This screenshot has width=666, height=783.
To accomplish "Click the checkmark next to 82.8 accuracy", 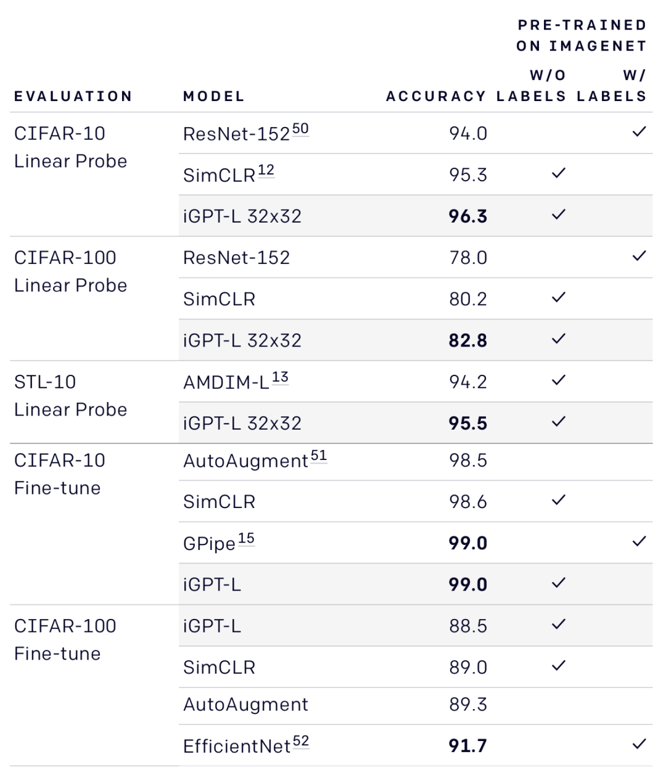I will tap(558, 339).
